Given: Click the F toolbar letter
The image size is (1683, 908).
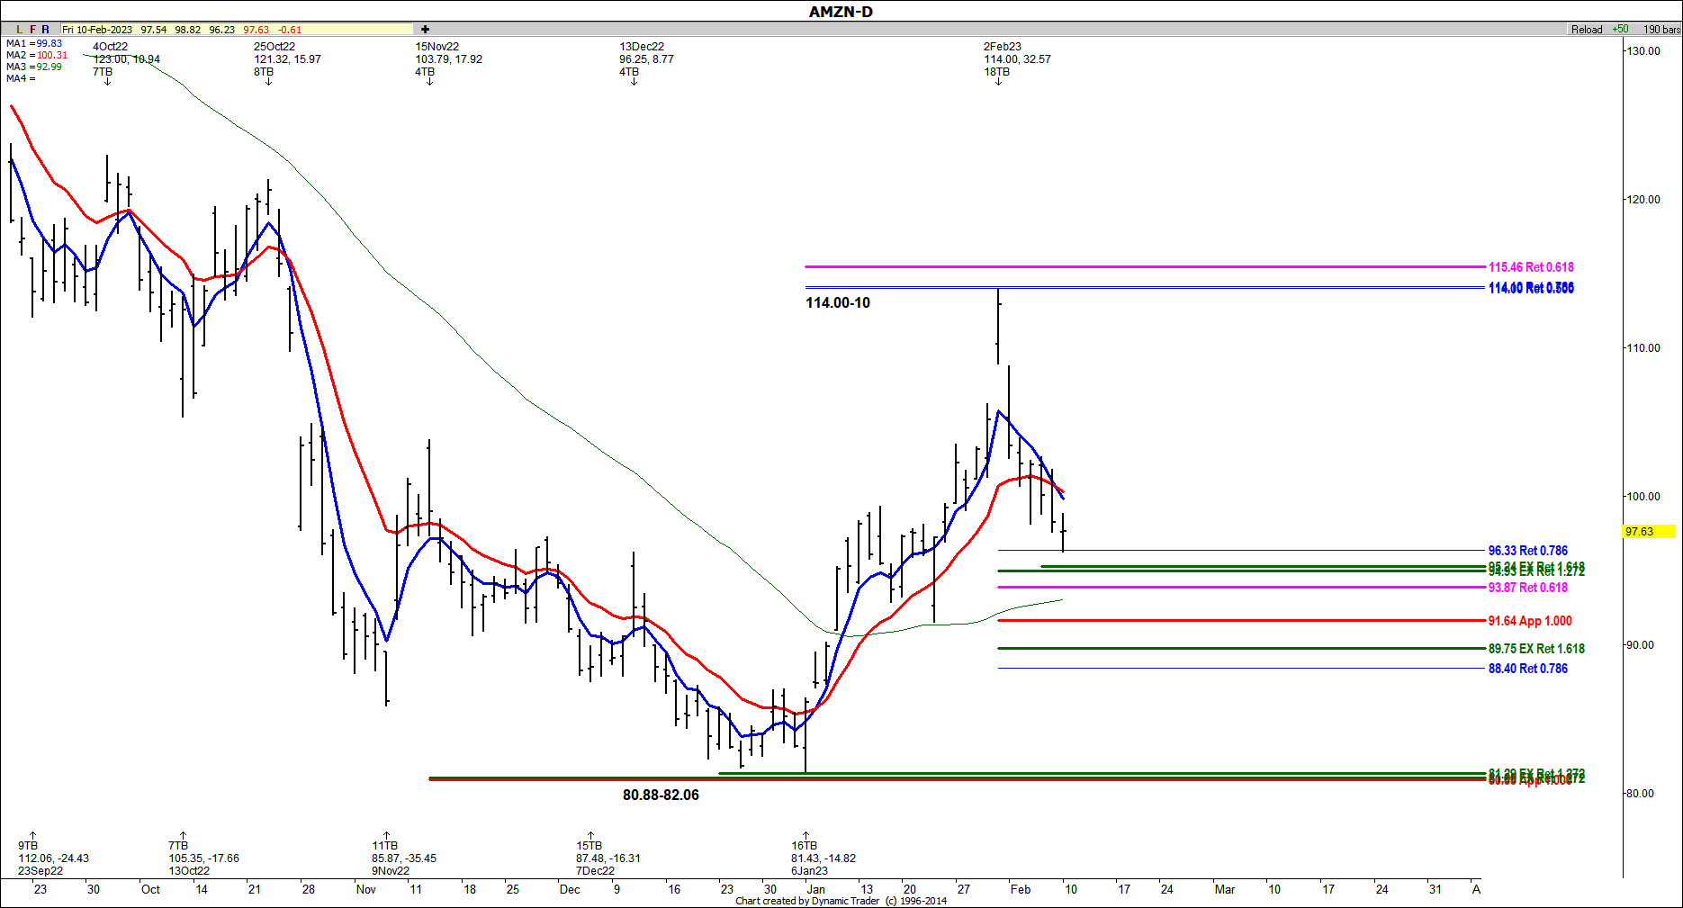Looking at the screenshot, I should [33, 30].
